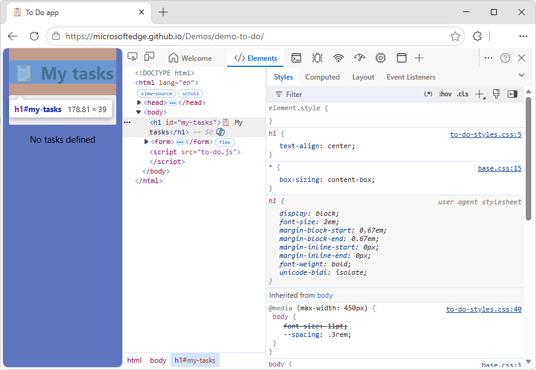Favorite this page with star icon

click(455, 36)
